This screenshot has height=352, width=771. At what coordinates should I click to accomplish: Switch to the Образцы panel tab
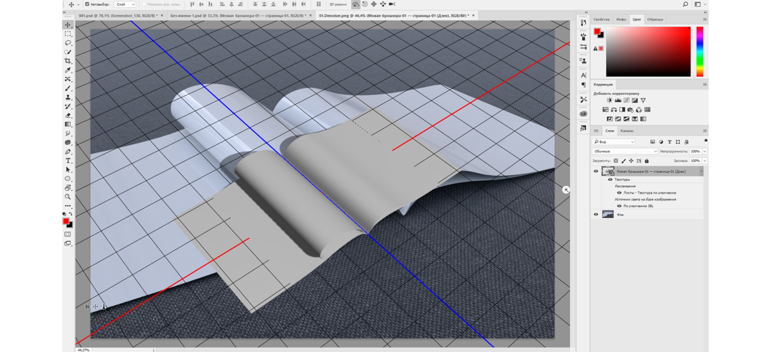tap(655, 19)
